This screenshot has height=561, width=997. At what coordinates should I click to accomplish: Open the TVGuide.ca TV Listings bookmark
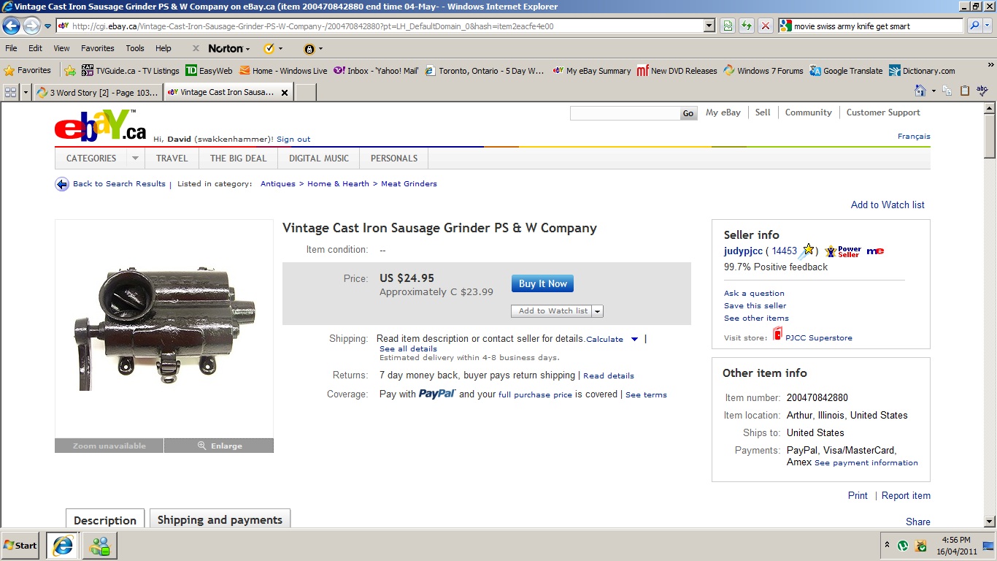pos(131,70)
